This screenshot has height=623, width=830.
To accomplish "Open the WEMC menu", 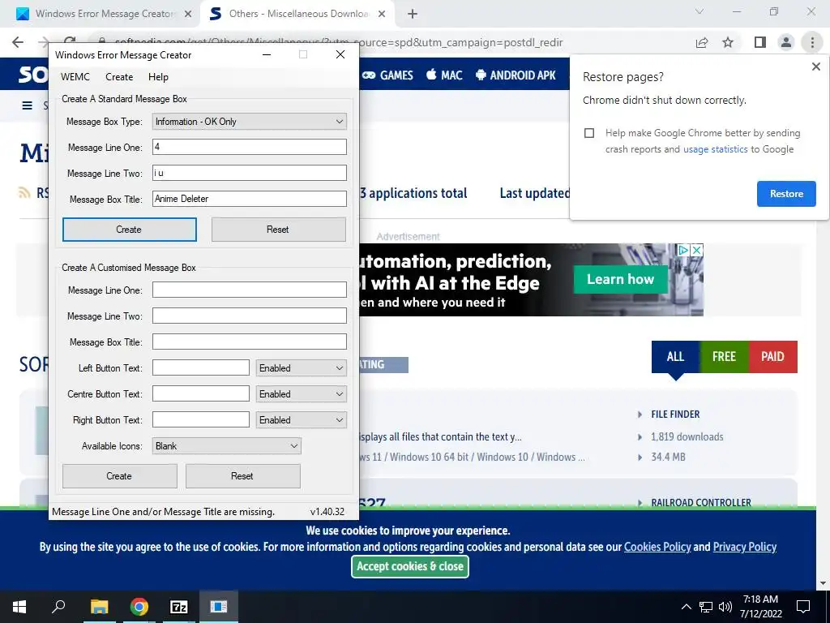I will [75, 77].
